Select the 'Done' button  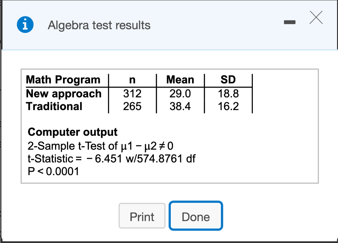pos(195,216)
